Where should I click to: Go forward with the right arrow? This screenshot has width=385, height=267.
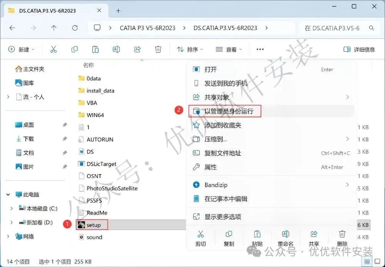click(33, 28)
